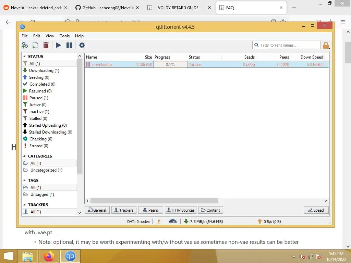The width and height of the screenshot is (351, 263).
Task: Collapse the TAGS section
Action: click(24, 180)
